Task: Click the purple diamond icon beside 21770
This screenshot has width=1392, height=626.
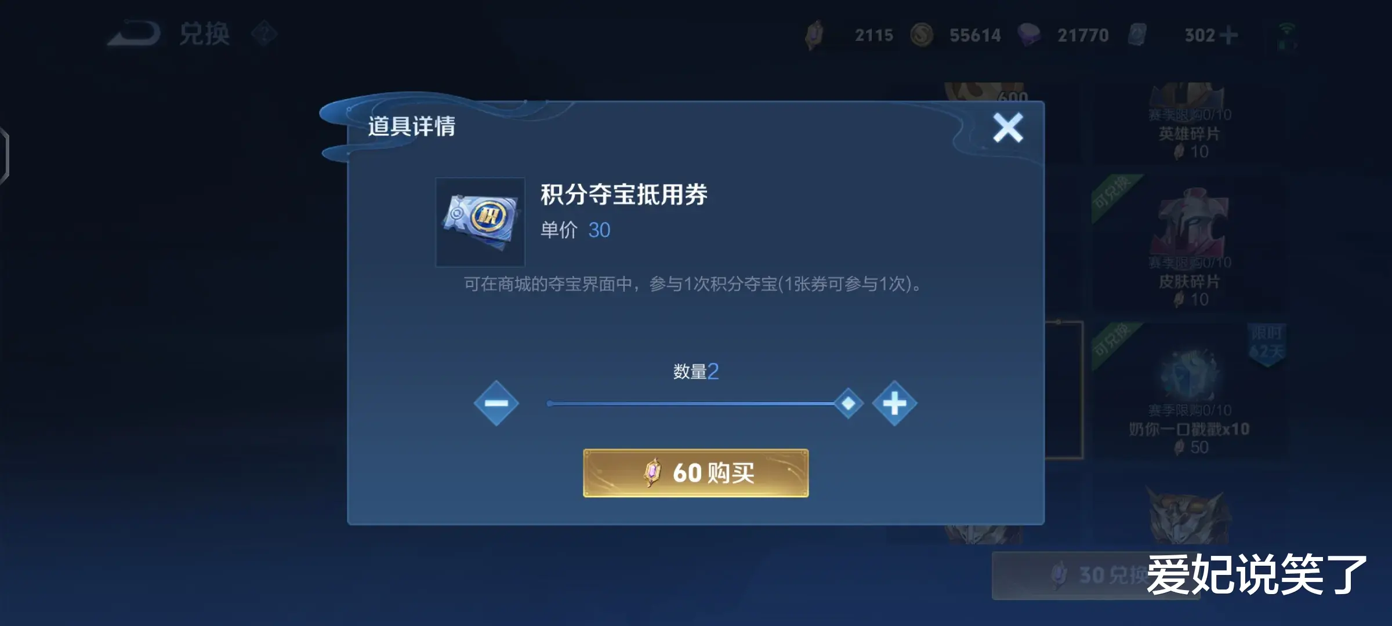Action: pyautogui.click(x=1029, y=35)
